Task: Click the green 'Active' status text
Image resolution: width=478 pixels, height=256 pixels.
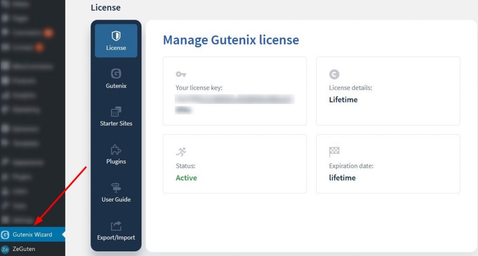Action: point(186,178)
